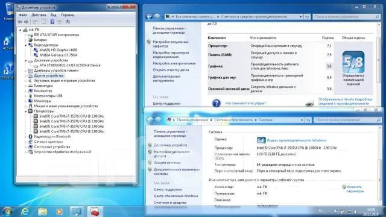Open Настройка электропитания link
This screenshot has height=217, width=386.
pyautogui.click(x=174, y=63)
